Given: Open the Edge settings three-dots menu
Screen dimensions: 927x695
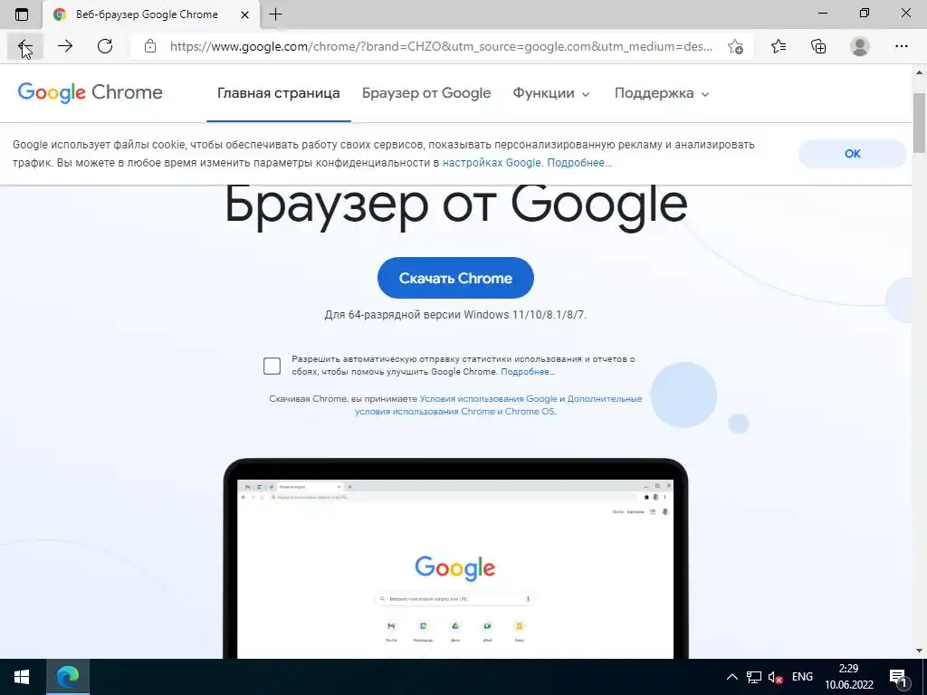Looking at the screenshot, I should [x=901, y=46].
